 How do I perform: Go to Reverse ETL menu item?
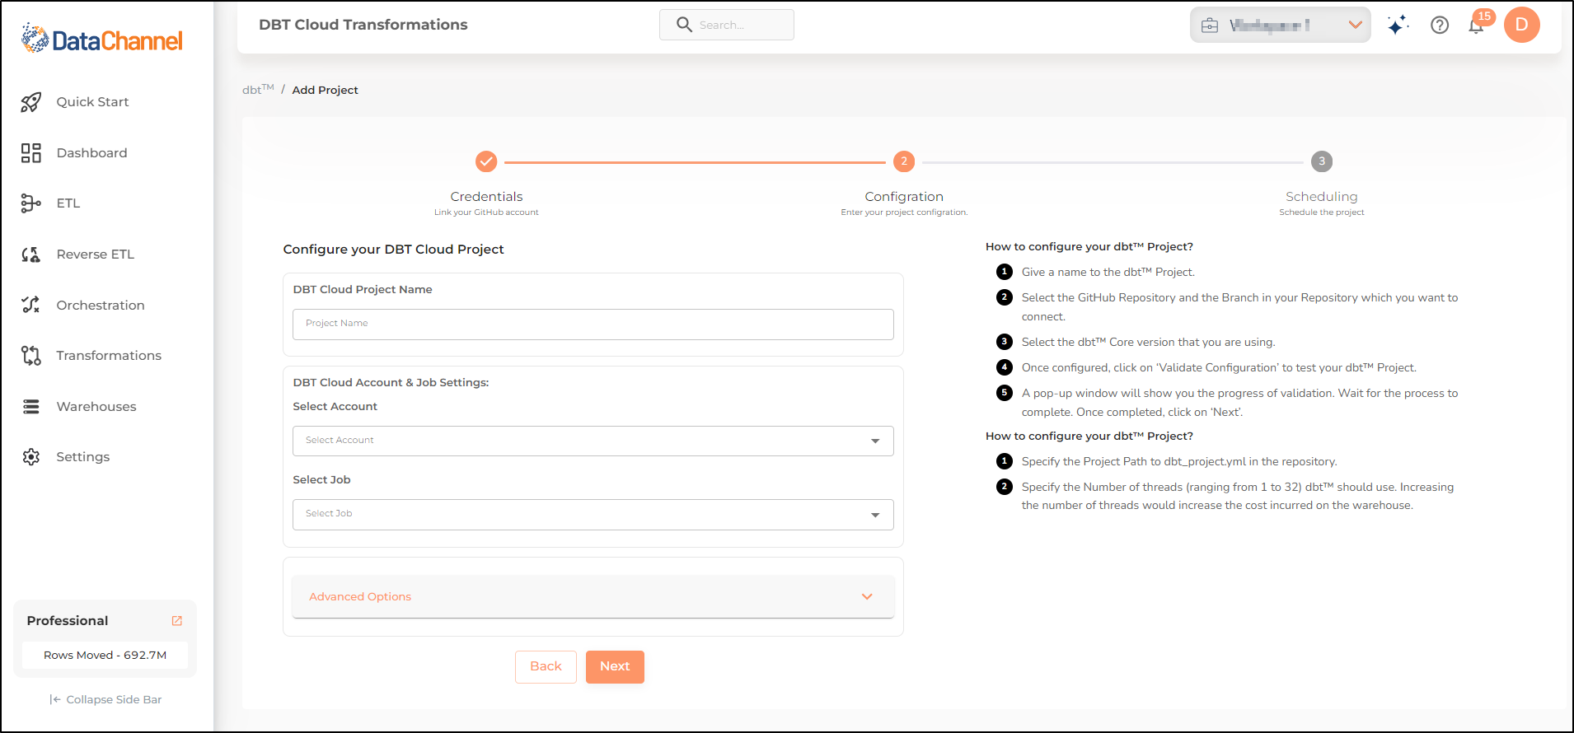[x=95, y=254]
